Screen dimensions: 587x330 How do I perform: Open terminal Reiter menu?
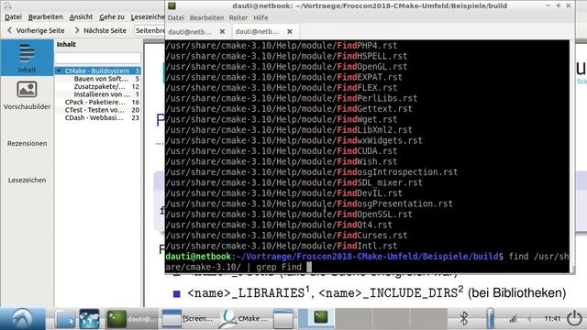tap(238, 17)
